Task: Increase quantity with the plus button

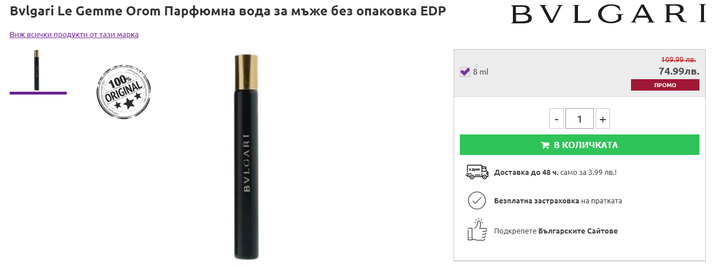Action: pyautogui.click(x=602, y=119)
